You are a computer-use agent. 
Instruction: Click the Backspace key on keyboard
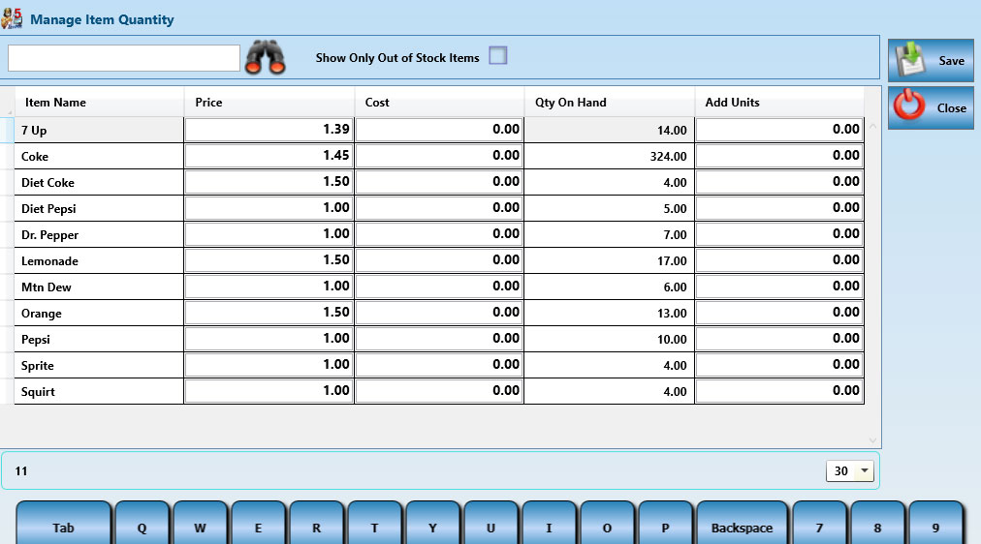pyautogui.click(x=742, y=524)
